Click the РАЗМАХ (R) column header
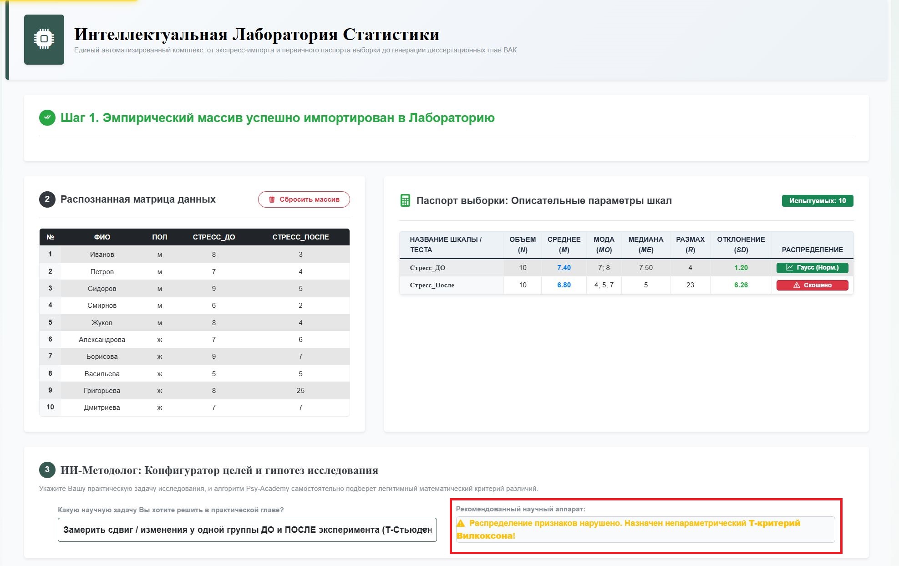The image size is (899, 566). (x=690, y=245)
